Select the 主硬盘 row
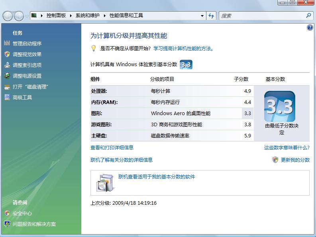Viewport: 316px width, 237px height. 172,136
